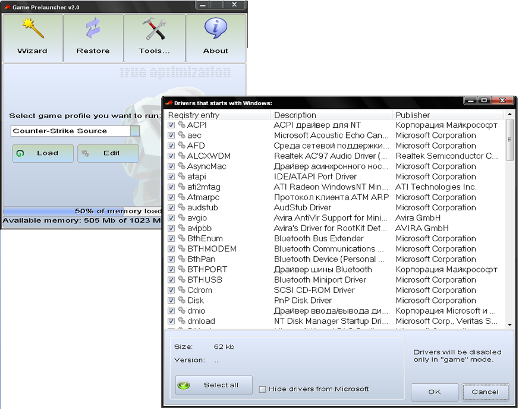The width and height of the screenshot is (519, 410).
Task: Click the 'PnP Disk Driver' description
Action: (x=303, y=301)
